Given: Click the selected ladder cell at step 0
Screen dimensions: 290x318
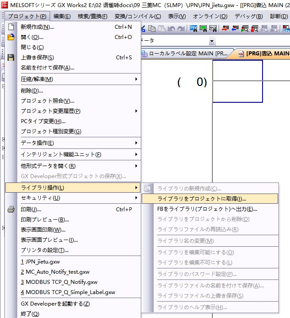Looking at the screenshot, I should click(x=237, y=81).
